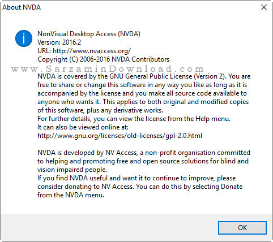This screenshot has height=242, width=273.
Task: Click the 'consider donating to NV Access' line
Action: (140, 187)
